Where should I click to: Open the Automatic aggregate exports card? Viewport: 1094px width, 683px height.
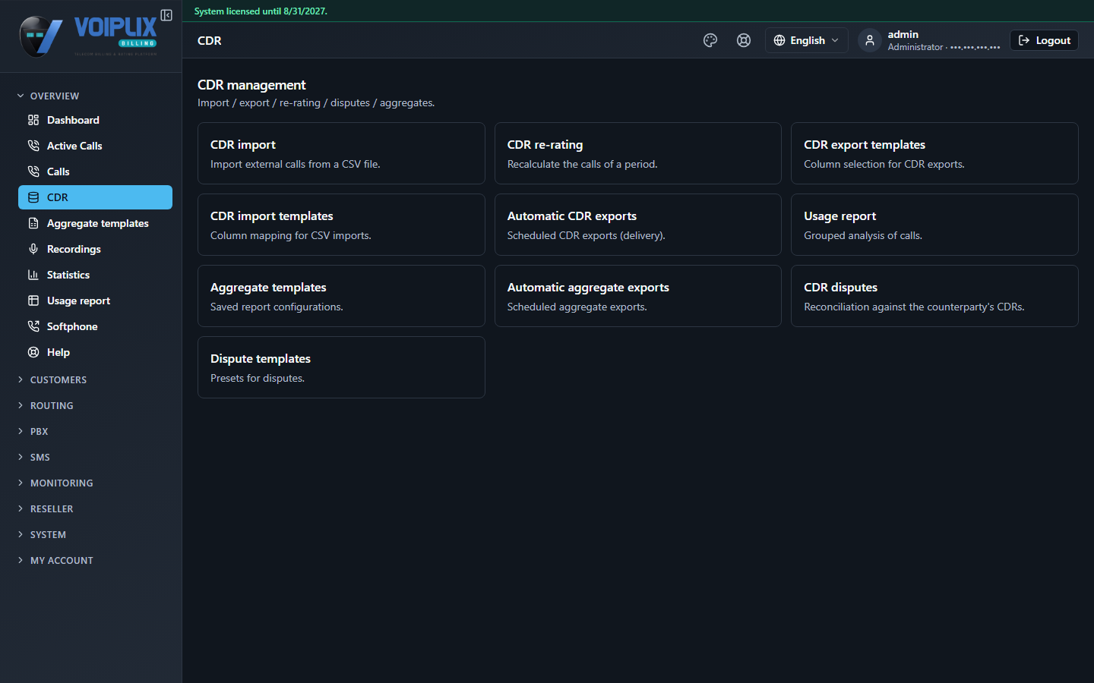tap(638, 296)
